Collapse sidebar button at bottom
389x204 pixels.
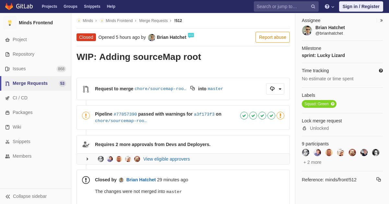[x=36, y=196]
